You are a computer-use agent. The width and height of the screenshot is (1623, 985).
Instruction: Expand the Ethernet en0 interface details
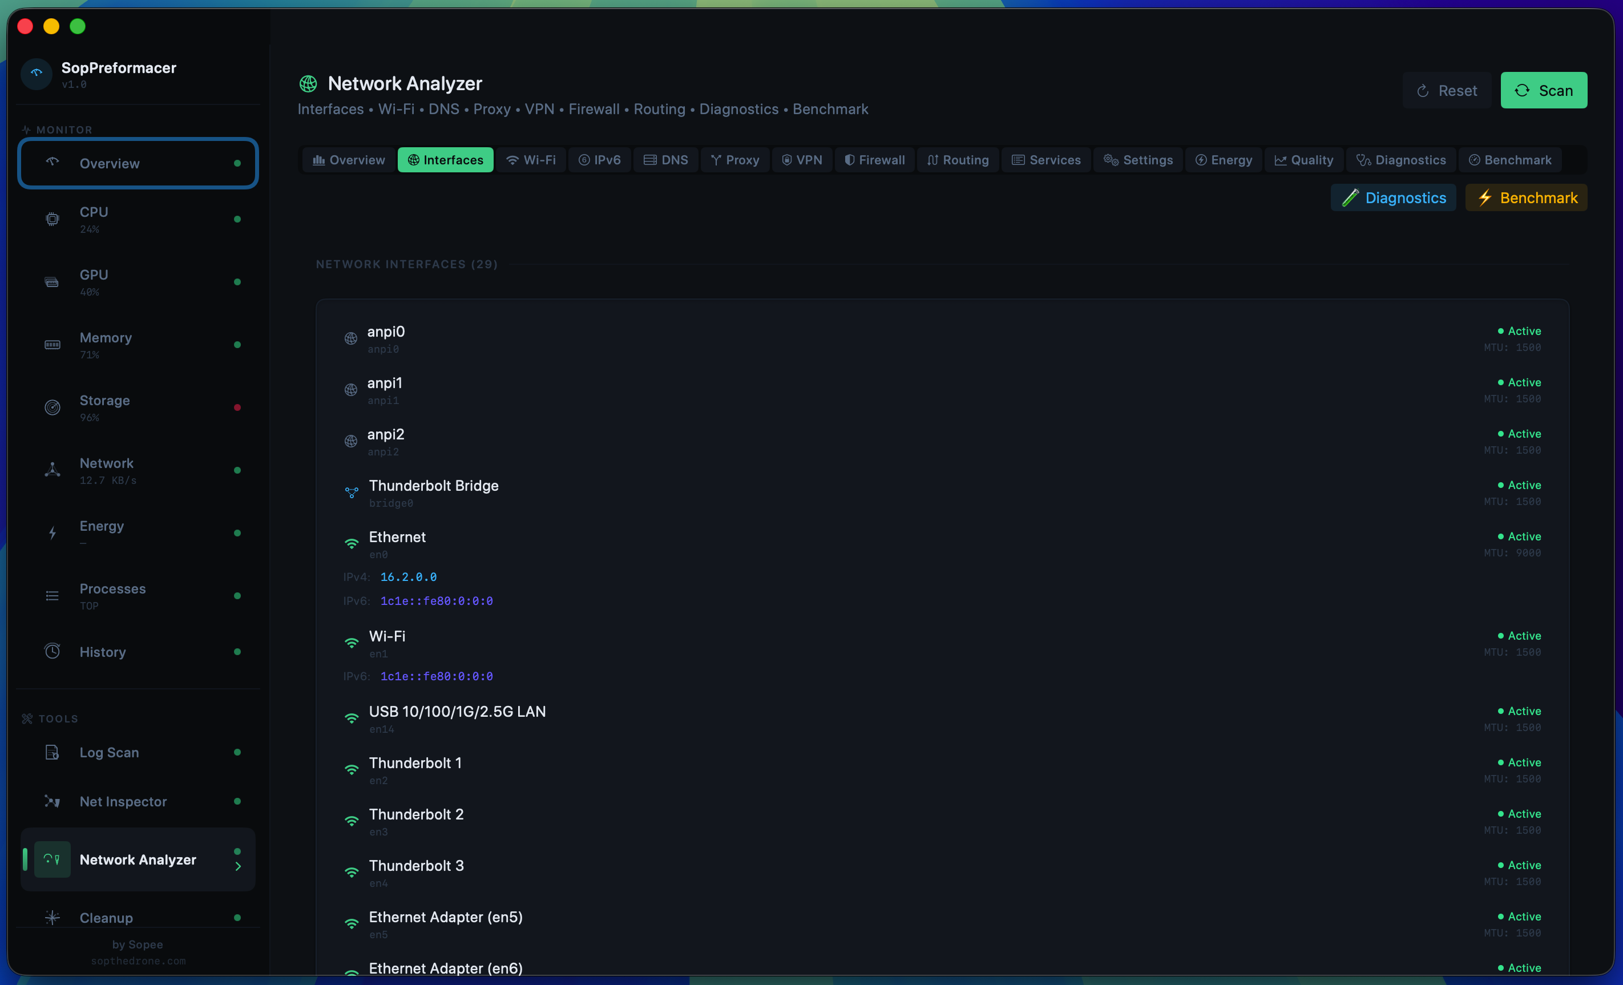(x=942, y=544)
